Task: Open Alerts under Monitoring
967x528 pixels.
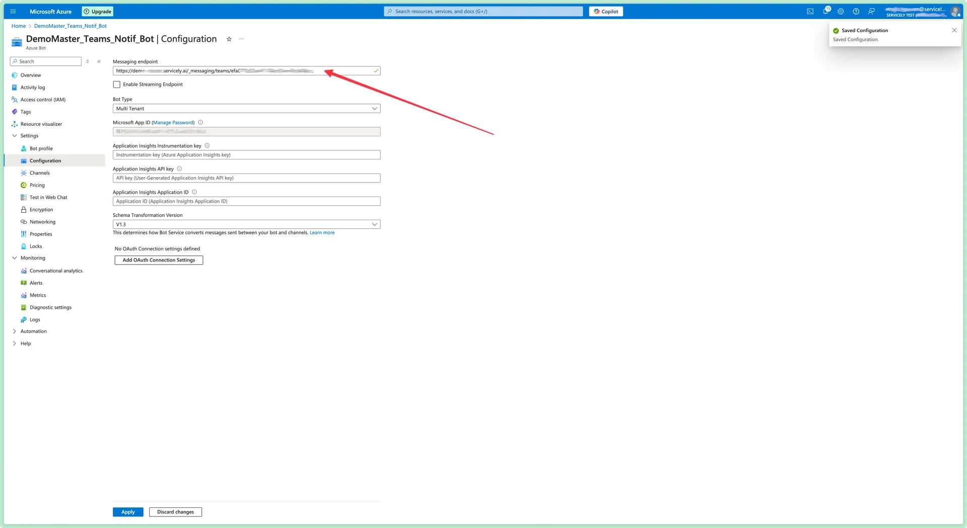Action: click(36, 283)
